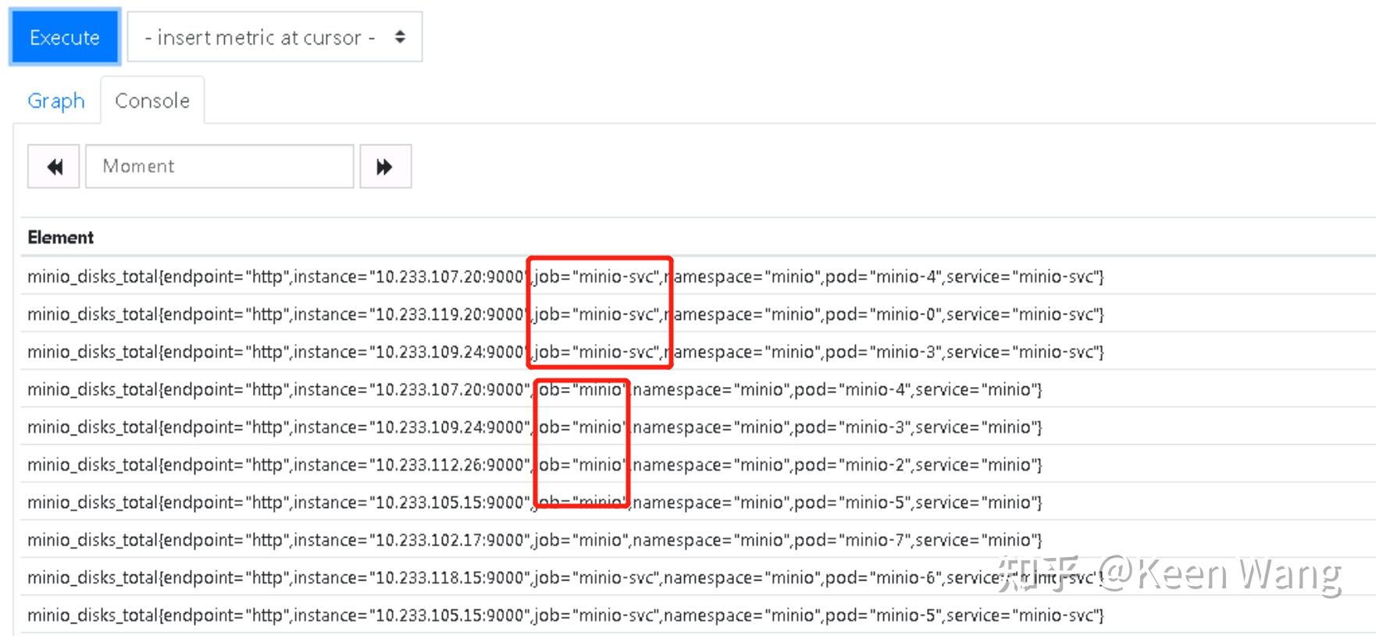Click the Execute button
1376x636 pixels.
[65, 37]
